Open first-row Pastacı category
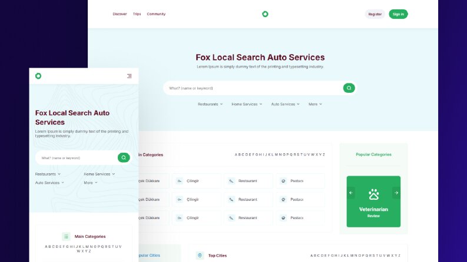This screenshot has width=467, height=262. pyautogui.click(x=300, y=181)
